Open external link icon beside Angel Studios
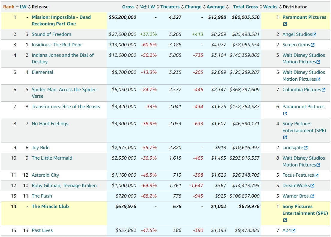The height and width of the screenshot is (237, 331). coord(314,34)
